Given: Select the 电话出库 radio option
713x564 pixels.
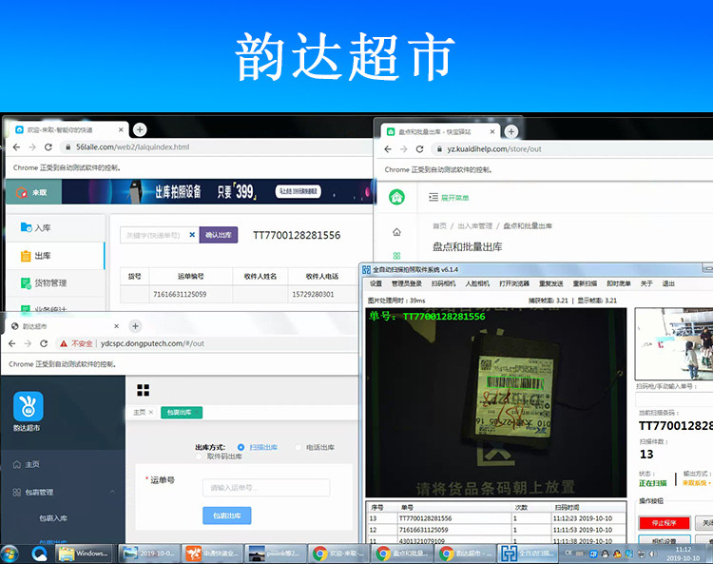Looking at the screenshot, I should point(299,447).
